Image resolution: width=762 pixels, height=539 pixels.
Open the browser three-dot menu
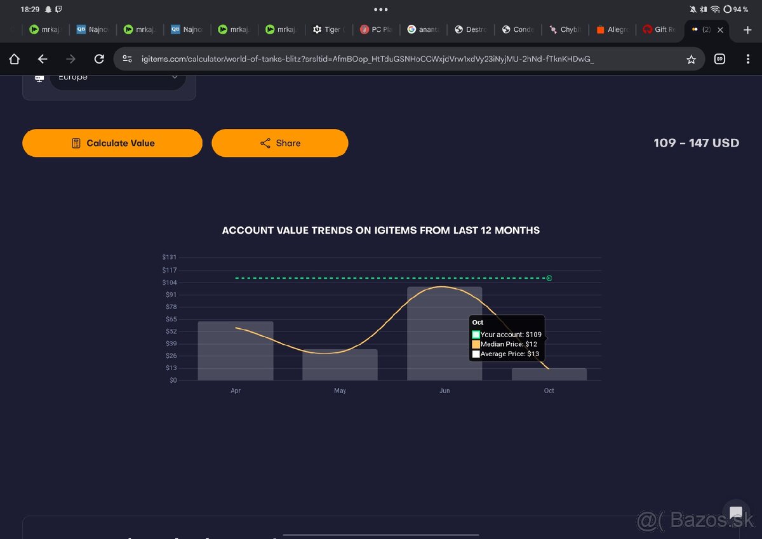(748, 59)
